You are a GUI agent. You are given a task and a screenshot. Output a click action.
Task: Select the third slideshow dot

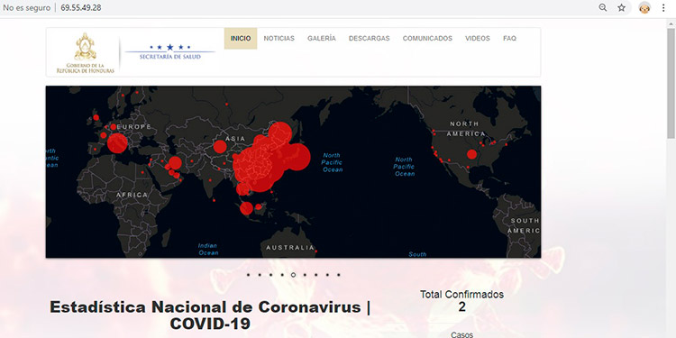270,275
